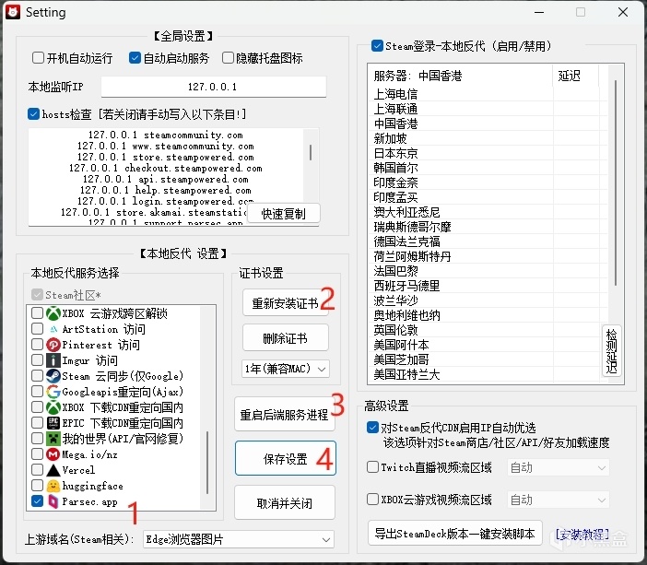Uncheck 自动启动服务 option
The width and height of the screenshot is (647, 565).
pyautogui.click(x=135, y=57)
